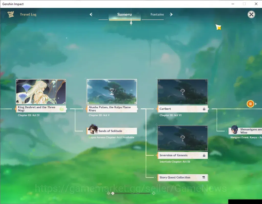The height and width of the screenshot is (204, 262).
Task: Go to next region with right arrow
Action: 171,15
